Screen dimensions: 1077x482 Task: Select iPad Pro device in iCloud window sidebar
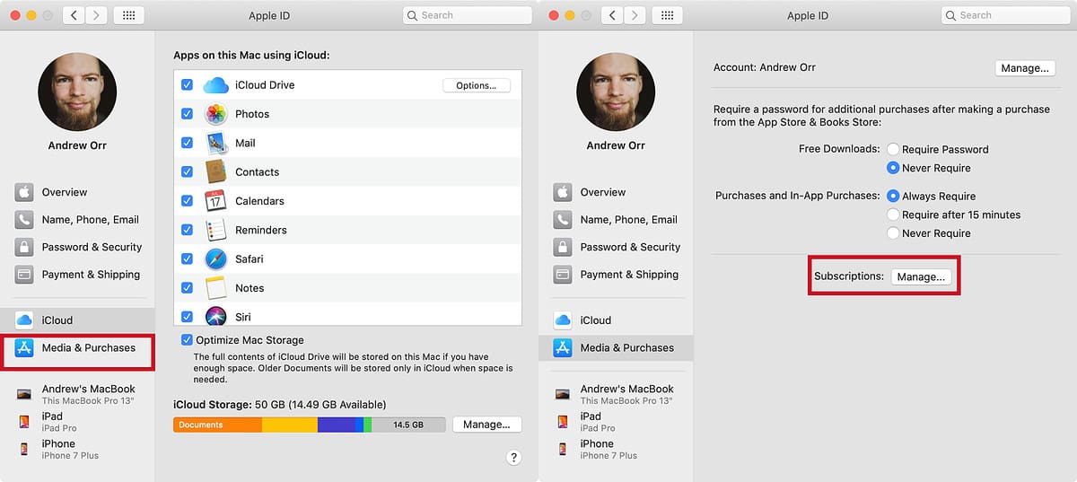[52, 421]
